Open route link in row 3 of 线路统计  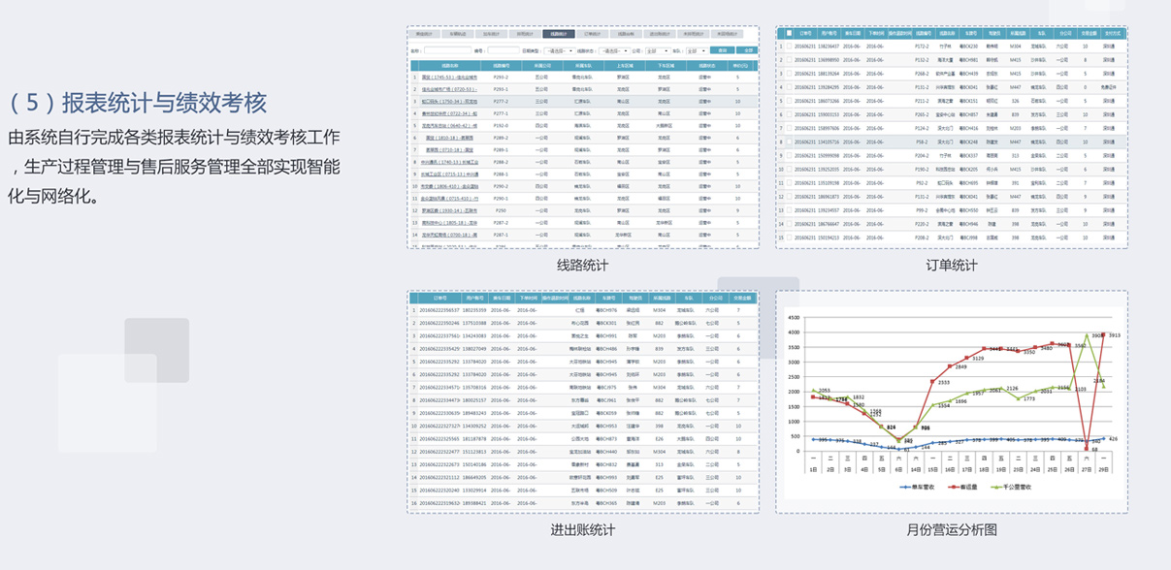(448, 101)
